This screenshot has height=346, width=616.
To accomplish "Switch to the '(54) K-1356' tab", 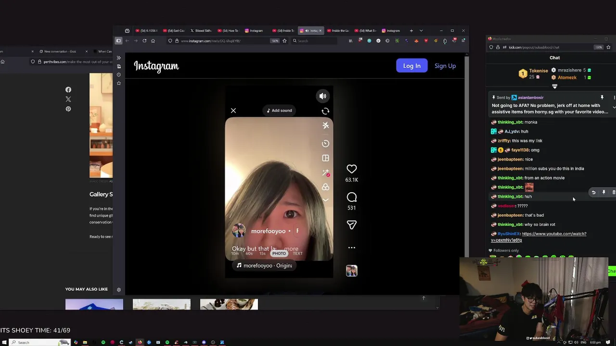I will click(x=146, y=31).
